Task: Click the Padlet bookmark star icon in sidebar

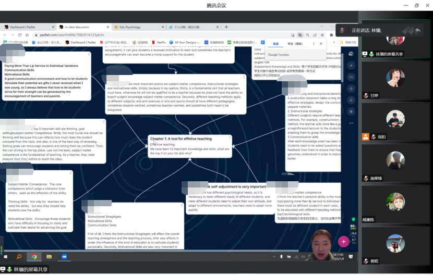Action: coord(351,88)
